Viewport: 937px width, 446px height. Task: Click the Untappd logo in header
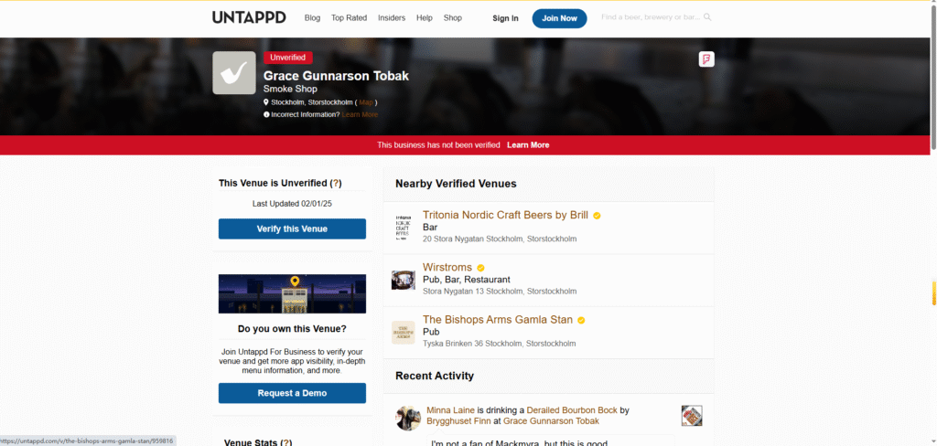point(249,17)
